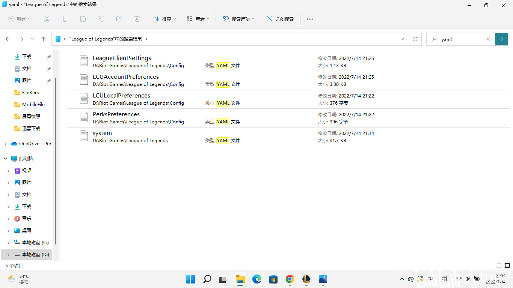The width and height of the screenshot is (513, 288).
Task: Open Microsoft Store from taskbar
Action: point(273,279)
